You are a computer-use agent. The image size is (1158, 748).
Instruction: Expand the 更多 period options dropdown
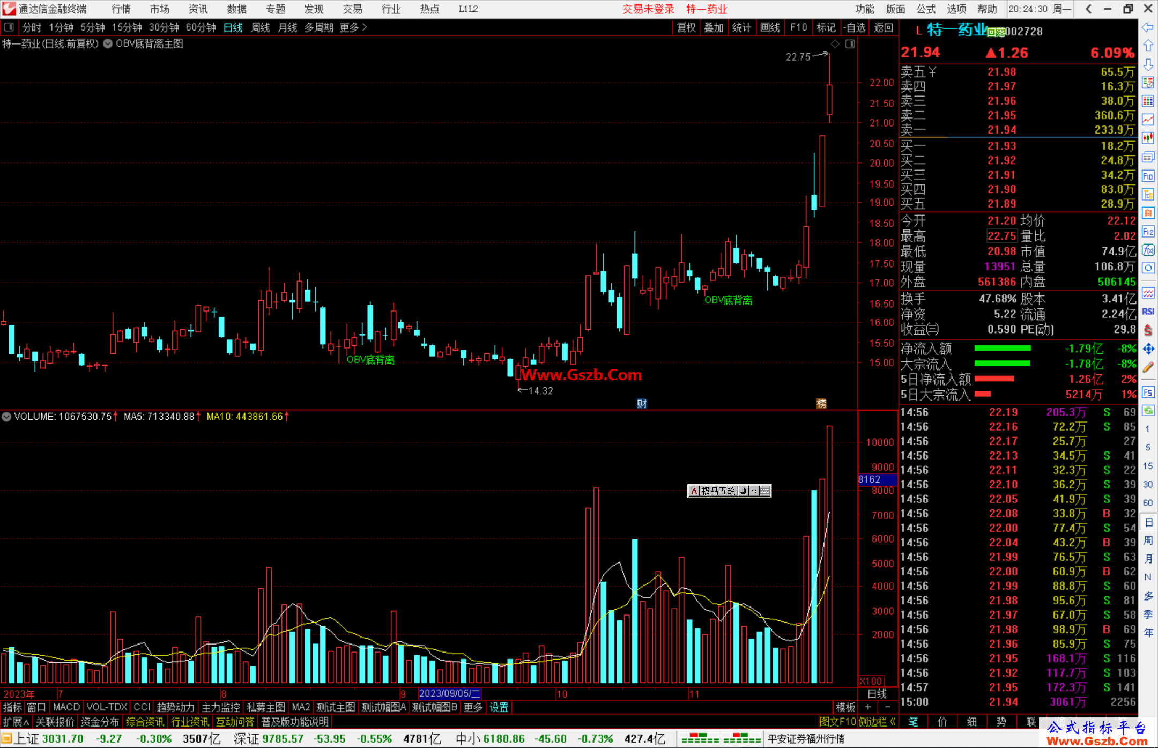click(353, 27)
